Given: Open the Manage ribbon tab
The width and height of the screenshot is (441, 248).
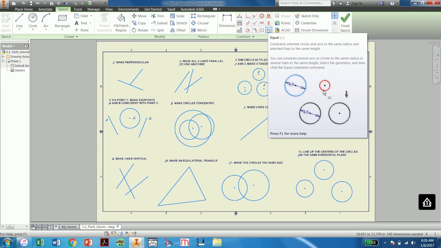Looking at the screenshot, I should 93,9.
